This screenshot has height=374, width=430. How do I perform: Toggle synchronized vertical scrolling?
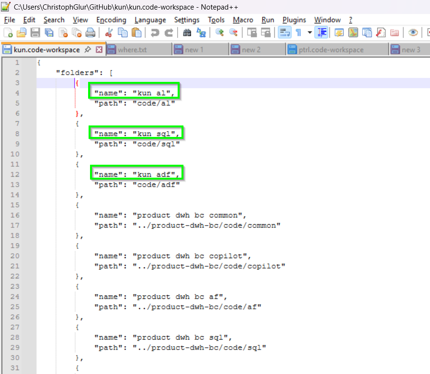click(x=252, y=33)
